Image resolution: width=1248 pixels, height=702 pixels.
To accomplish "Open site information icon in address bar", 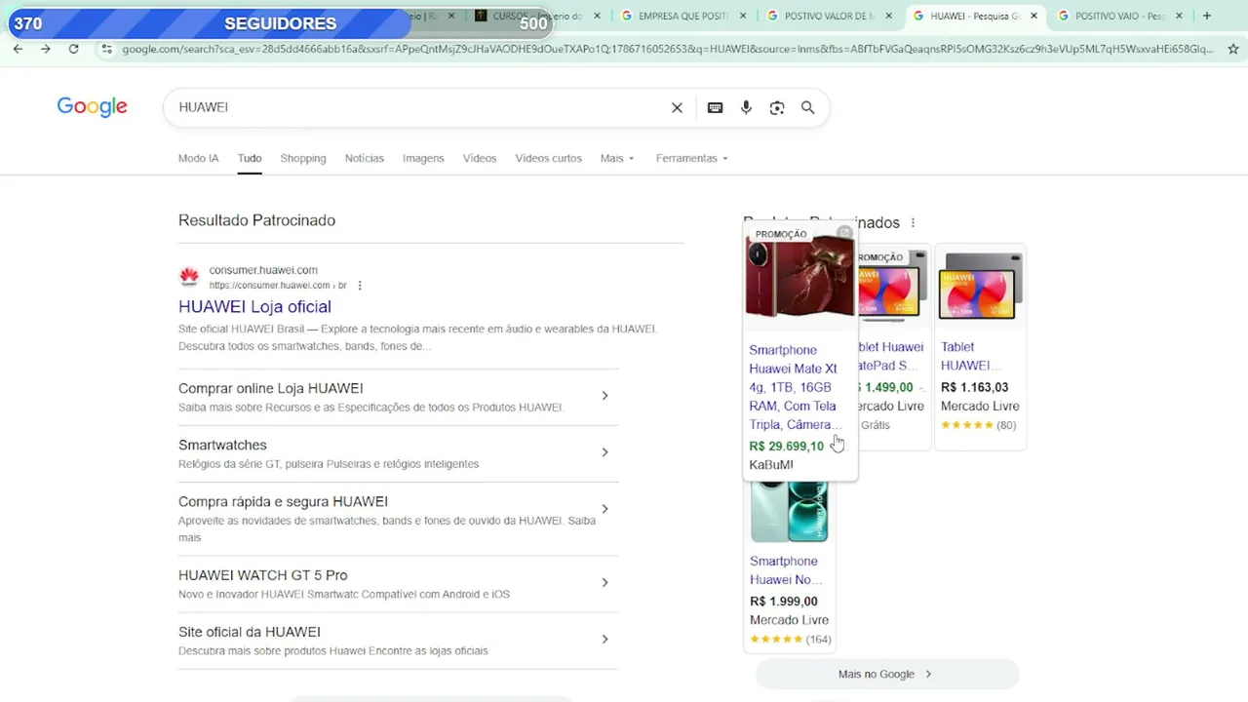I will pyautogui.click(x=106, y=49).
